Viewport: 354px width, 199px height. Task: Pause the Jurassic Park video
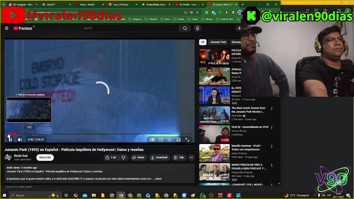pyautogui.click(x=10, y=140)
